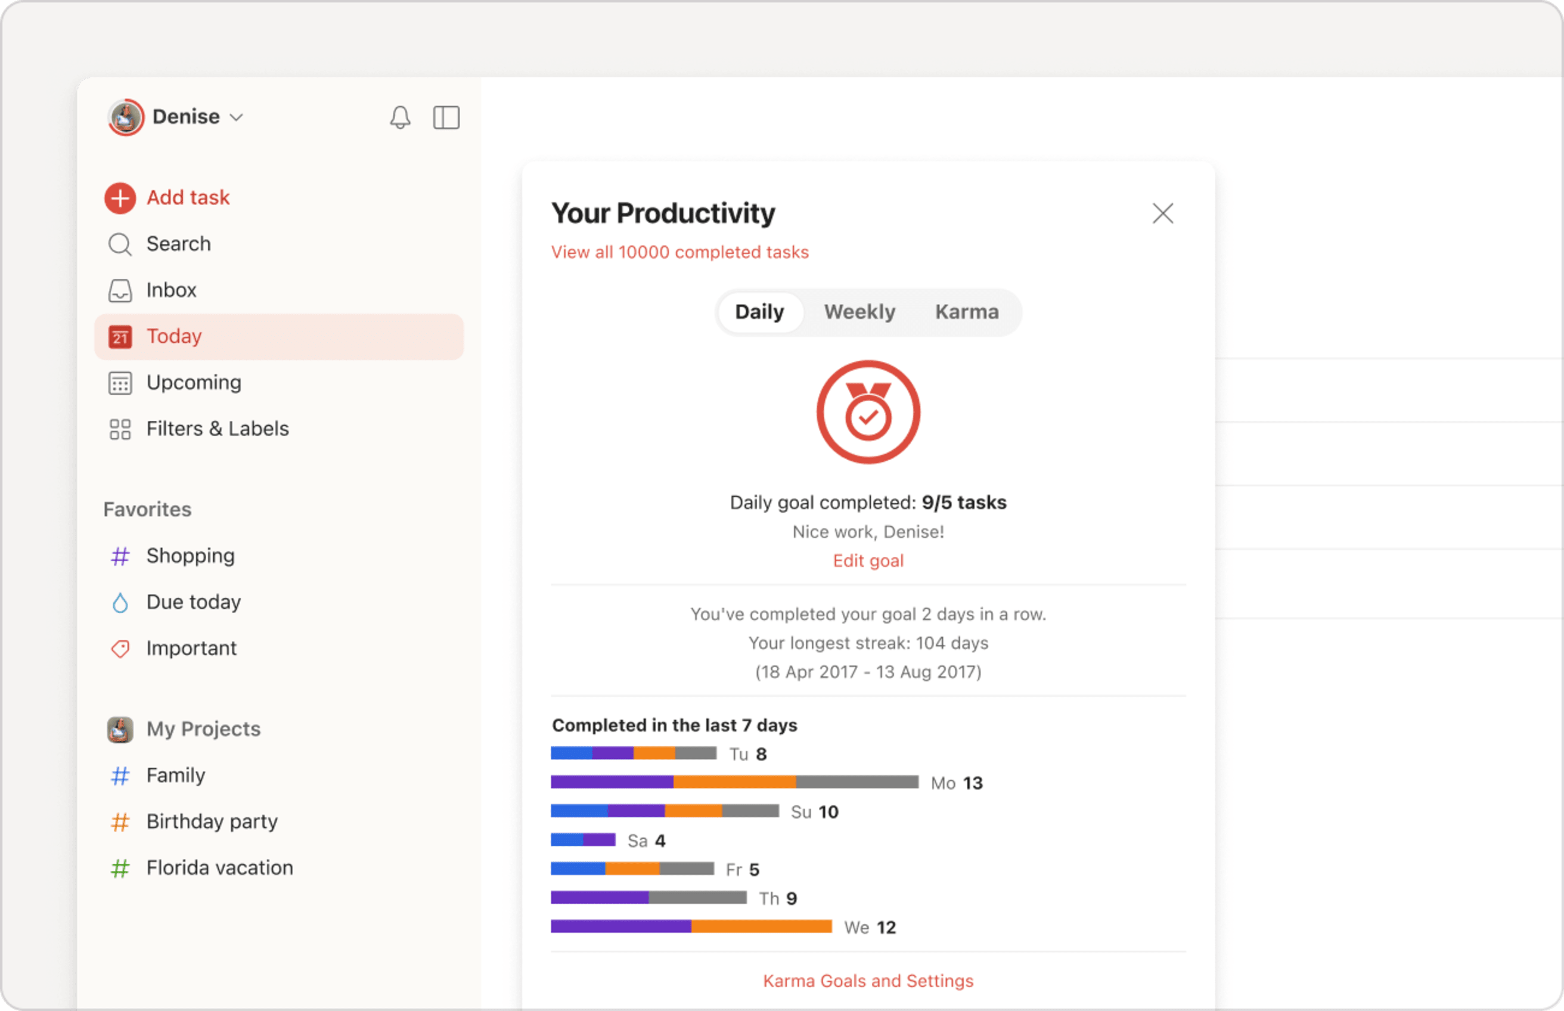The height and width of the screenshot is (1011, 1564).
Task: Click the Search icon
Action: (x=120, y=244)
